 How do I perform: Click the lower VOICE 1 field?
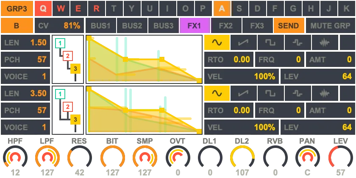click(x=25, y=127)
